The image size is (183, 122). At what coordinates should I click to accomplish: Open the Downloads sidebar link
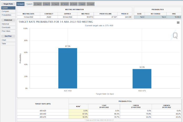tap(8, 27)
